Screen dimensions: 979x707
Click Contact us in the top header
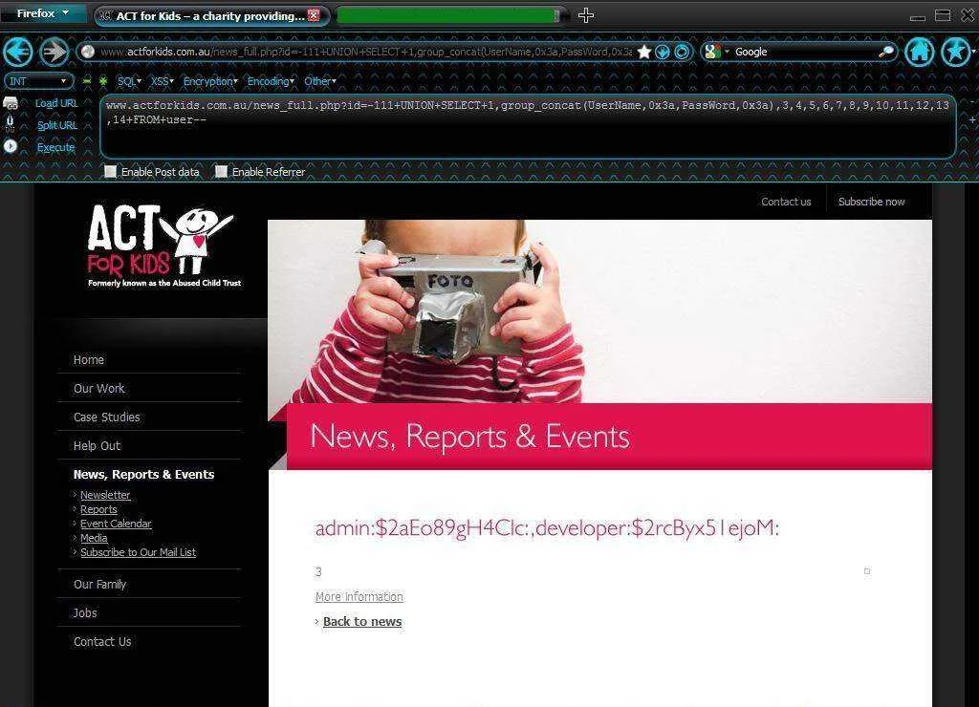coord(786,202)
